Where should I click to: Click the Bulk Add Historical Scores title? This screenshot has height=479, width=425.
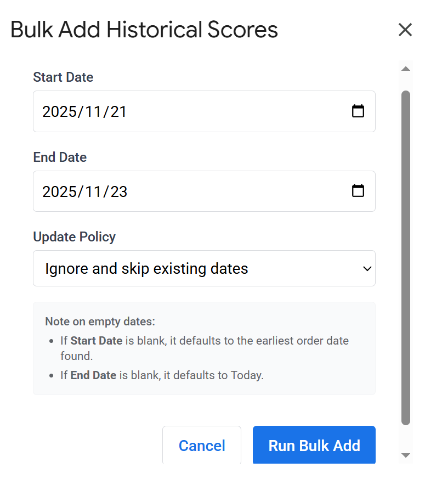pos(143,30)
